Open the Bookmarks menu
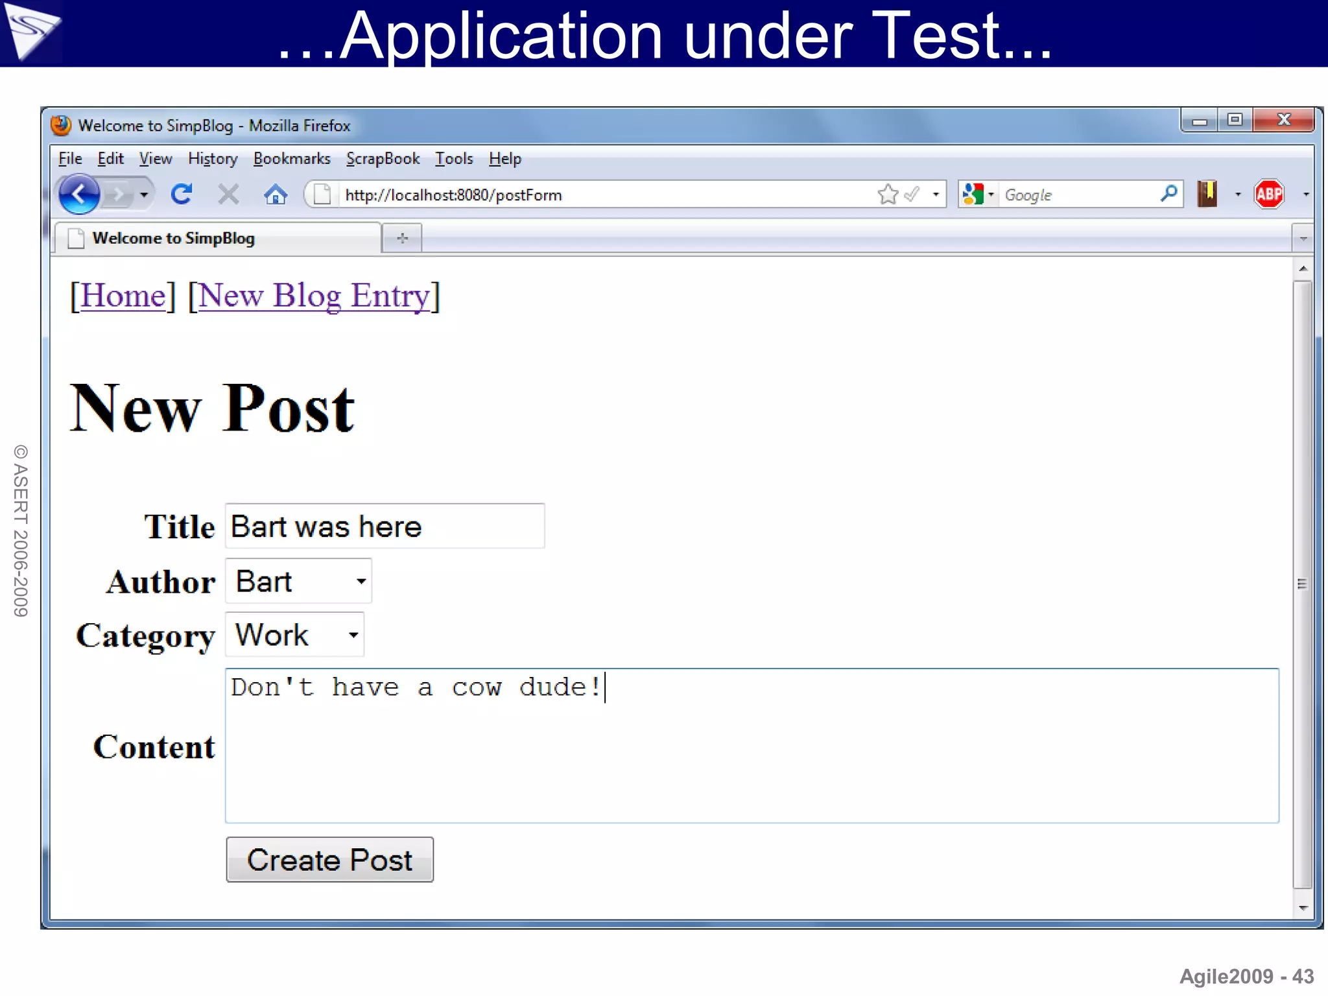1328x996 pixels. pos(292,159)
